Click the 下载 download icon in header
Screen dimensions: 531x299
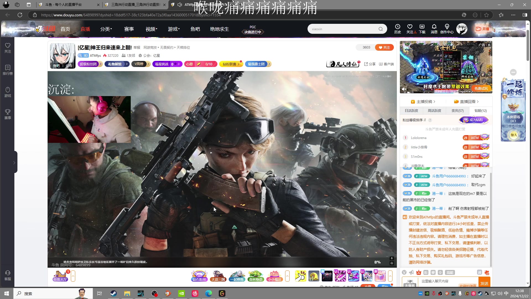[422, 29]
